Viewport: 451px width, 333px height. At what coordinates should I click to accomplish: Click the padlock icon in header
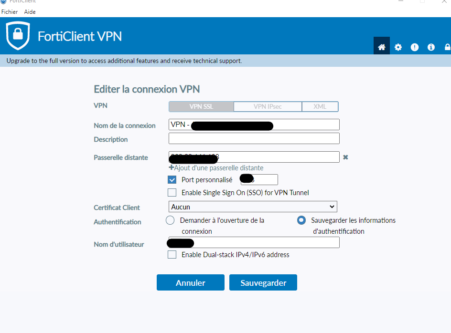pyautogui.click(x=447, y=47)
